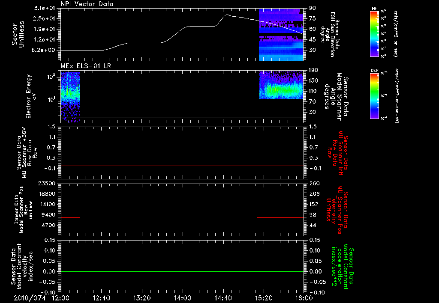Select the ESH Sun Elevation Angle label
Viewport: 439px width, 303px height.
tap(330, 34)
